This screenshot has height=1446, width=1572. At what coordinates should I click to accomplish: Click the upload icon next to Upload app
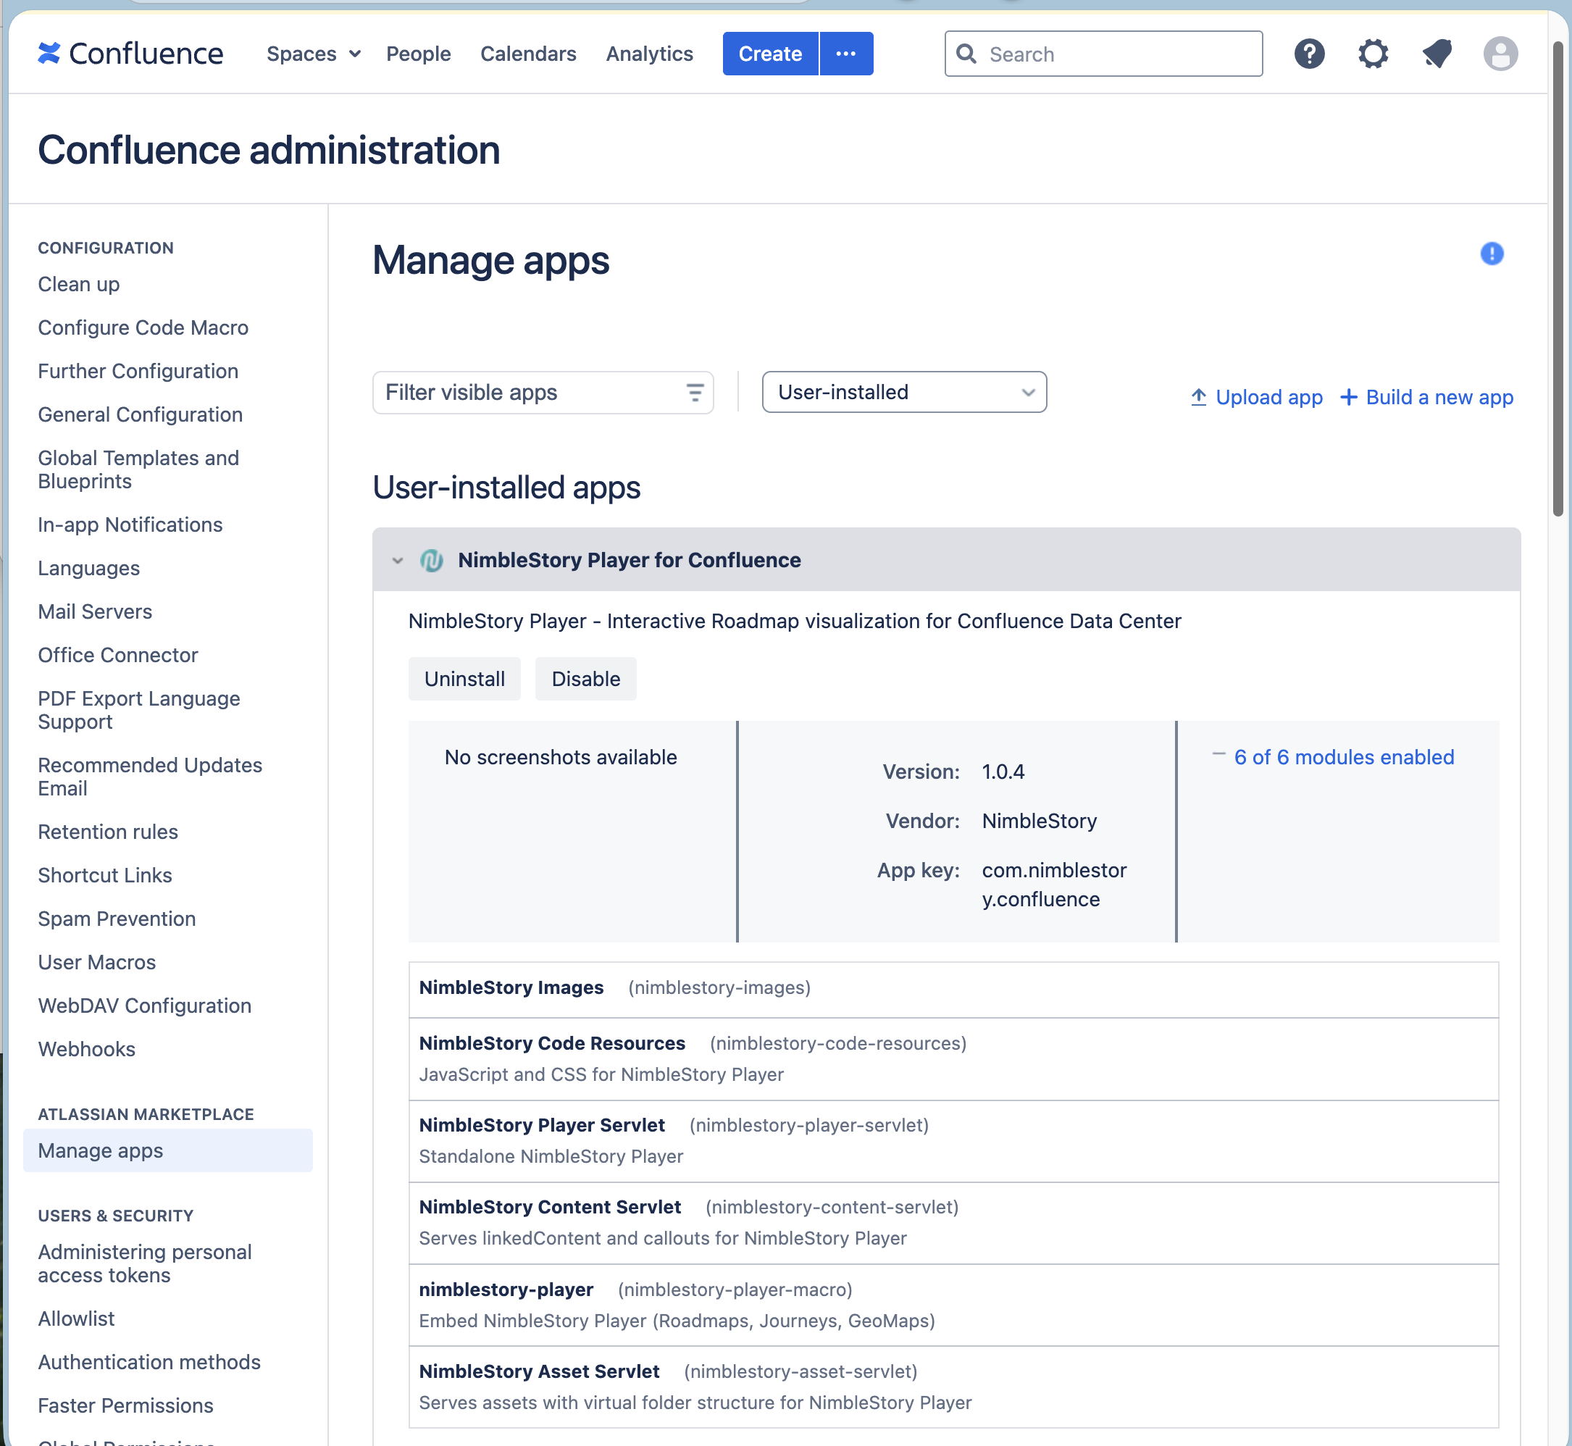(x=1198, y=397)
